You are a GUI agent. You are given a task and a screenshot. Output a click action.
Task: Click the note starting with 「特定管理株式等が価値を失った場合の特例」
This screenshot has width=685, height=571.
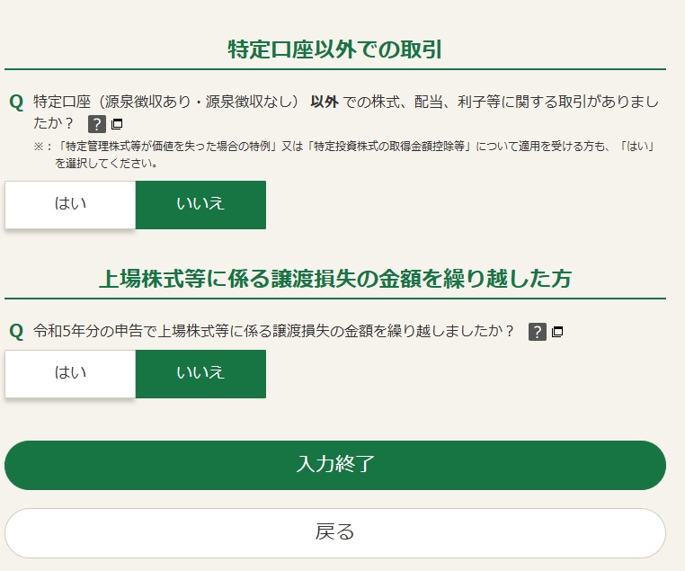pyautogui.click(x=343, y=155)
